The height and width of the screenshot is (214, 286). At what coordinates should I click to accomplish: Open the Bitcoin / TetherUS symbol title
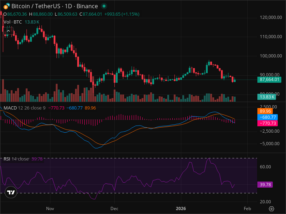pos(55,6)
